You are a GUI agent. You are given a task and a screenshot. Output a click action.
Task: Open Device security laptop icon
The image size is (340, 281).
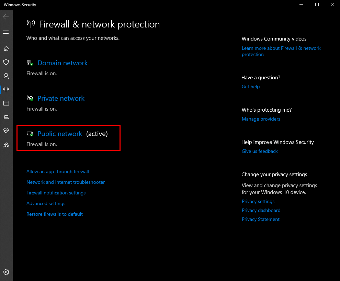(6, 117)
